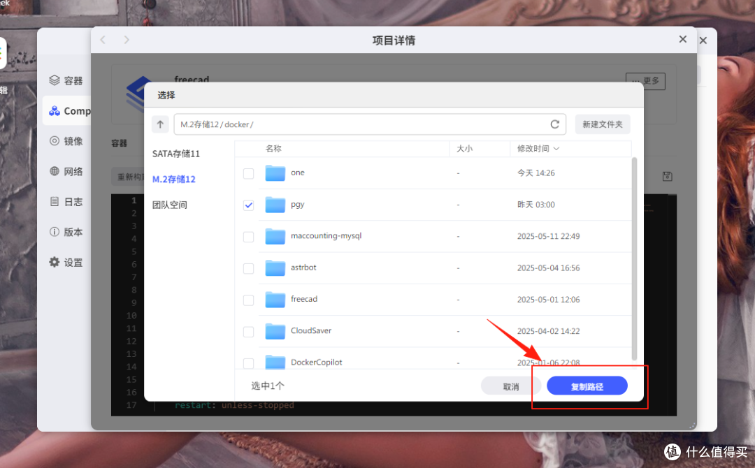Click the CloudSaver folder icon
This screenshot has width=755, height=468.
(x=275, y=331)
